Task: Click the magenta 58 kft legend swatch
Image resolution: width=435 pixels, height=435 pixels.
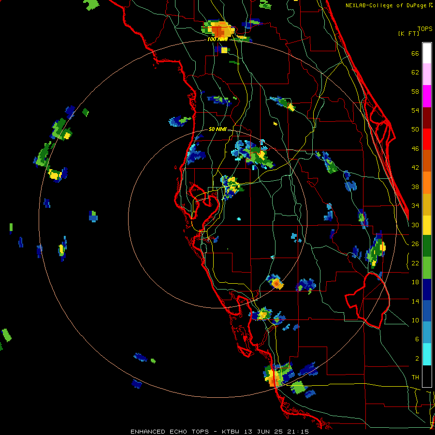Action: [x=427, y=96]
